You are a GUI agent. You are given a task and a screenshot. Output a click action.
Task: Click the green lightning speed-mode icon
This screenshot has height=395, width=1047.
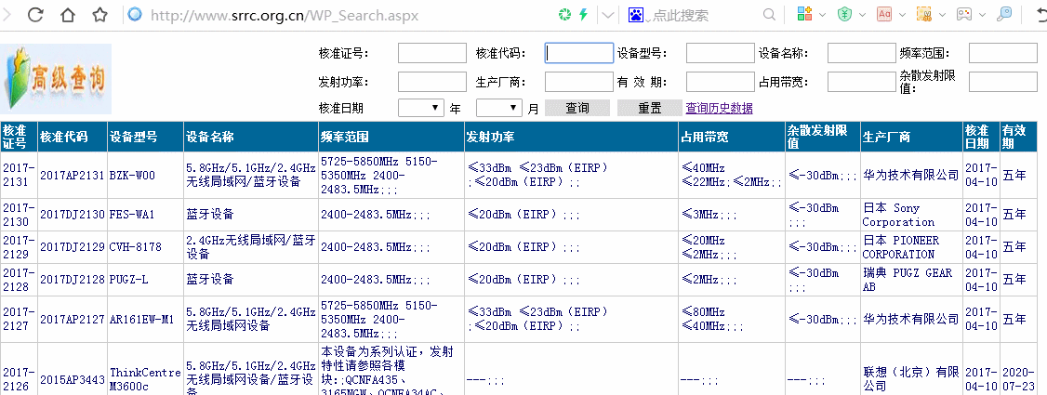(x=583, y=14)
